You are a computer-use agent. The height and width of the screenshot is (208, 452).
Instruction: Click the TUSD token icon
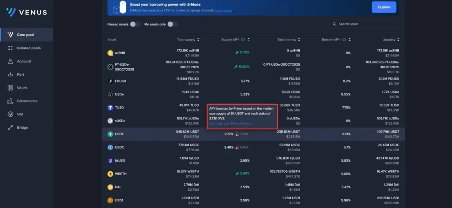click(110, 108)
